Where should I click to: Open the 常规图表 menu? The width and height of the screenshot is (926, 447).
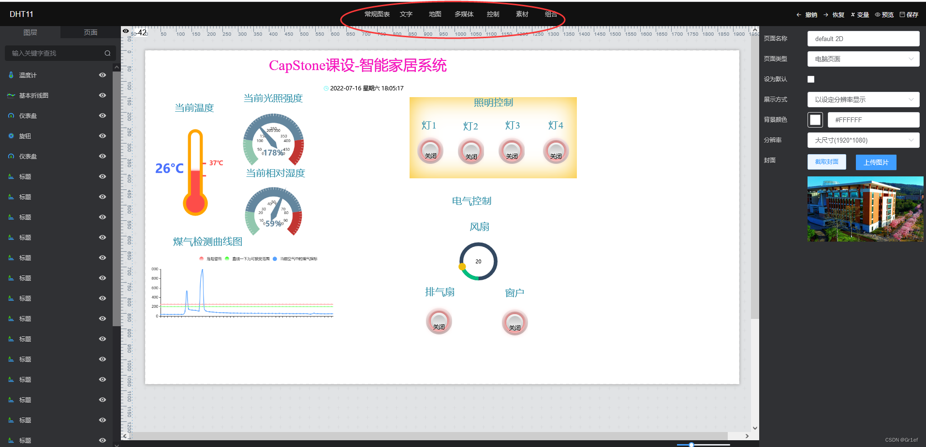tap(377, 14)
